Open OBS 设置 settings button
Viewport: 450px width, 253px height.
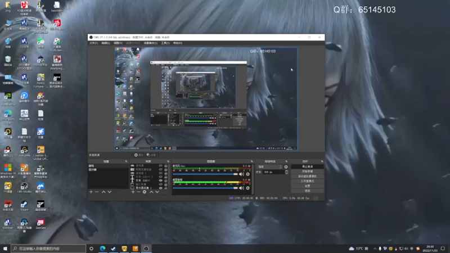[x=307, y=186]
